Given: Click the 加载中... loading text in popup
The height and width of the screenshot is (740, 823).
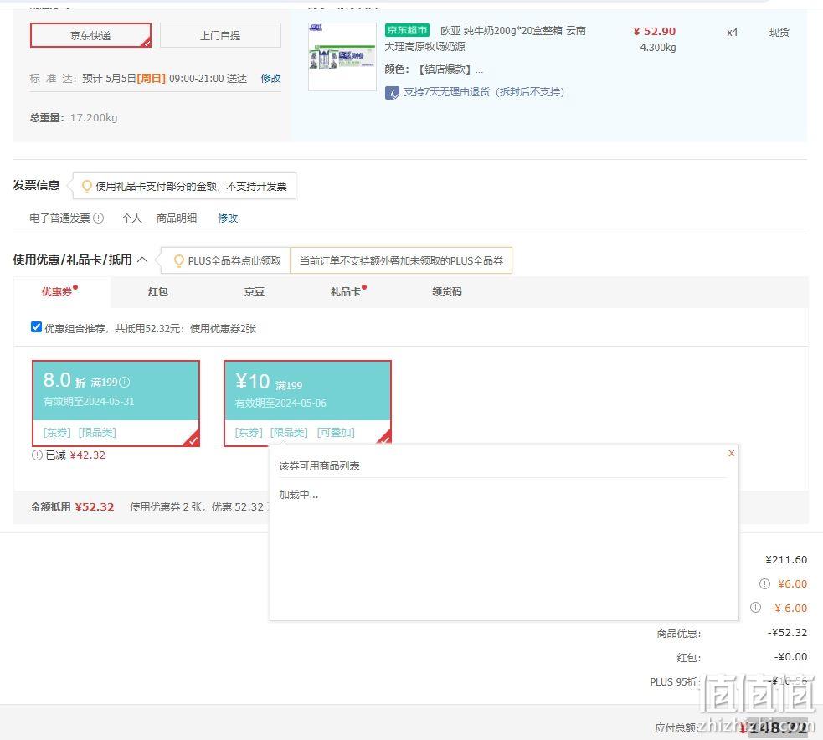Looking at the screenshot, I should coord(299,495).
